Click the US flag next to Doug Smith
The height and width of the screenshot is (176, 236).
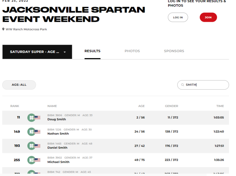click(x=37, y=117)
